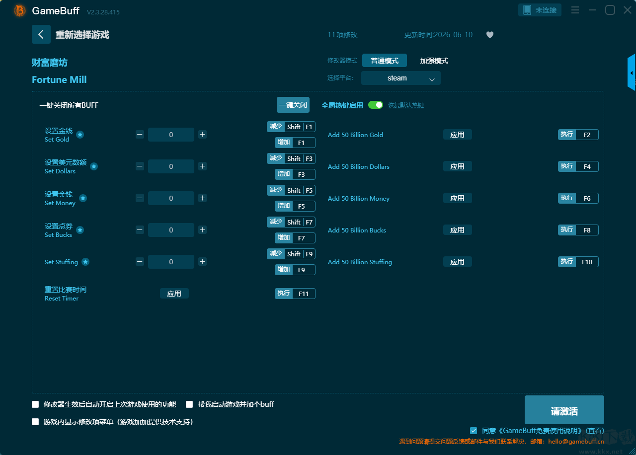Screen dimensions: 636x455
Task: Click the minus icon for Set Stuffing
Action: tap(140, 262)
